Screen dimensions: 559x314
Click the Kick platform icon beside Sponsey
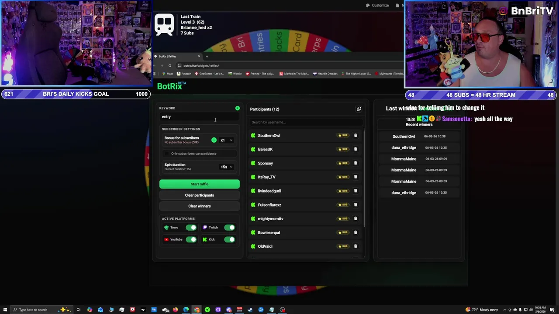pyautogui.click(x=253, y=163)
